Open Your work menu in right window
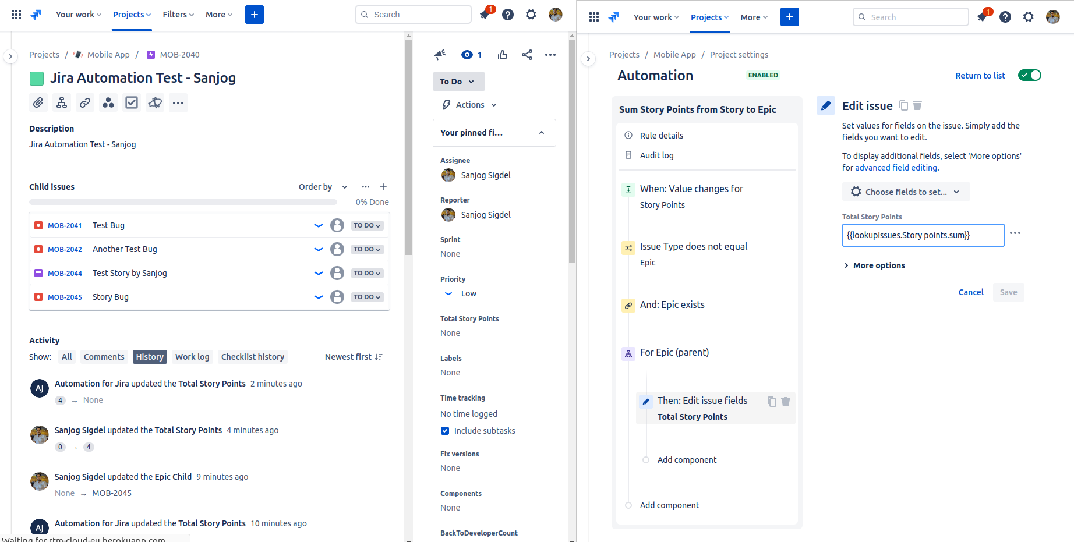This screenshot has height=542, width=1074. (x=656, y=17)
